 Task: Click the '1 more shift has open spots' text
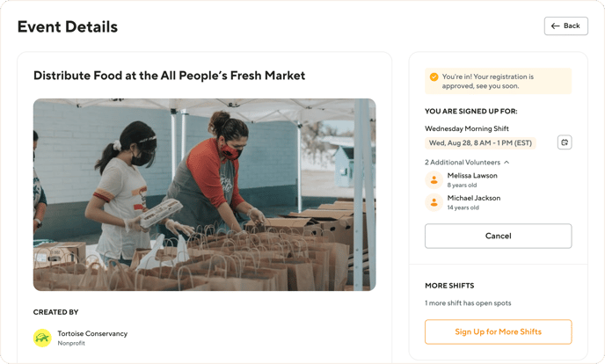click(x=468, y=303)
